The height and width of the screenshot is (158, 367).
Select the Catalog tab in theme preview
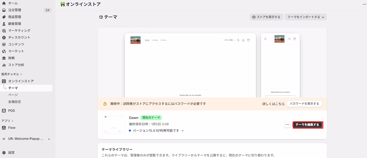point(155,40)
